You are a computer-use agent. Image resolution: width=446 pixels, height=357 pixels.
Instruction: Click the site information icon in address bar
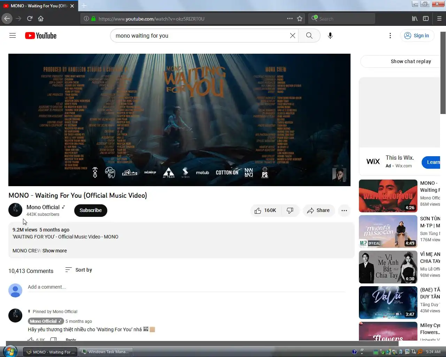click(x=86, y=18)
